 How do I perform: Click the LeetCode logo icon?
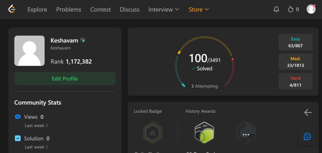pyautogui.click(x=12, y=9)
